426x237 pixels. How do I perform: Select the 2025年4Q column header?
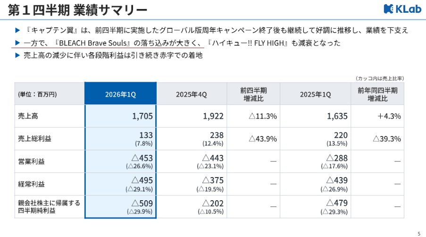[x=192, y=94]
